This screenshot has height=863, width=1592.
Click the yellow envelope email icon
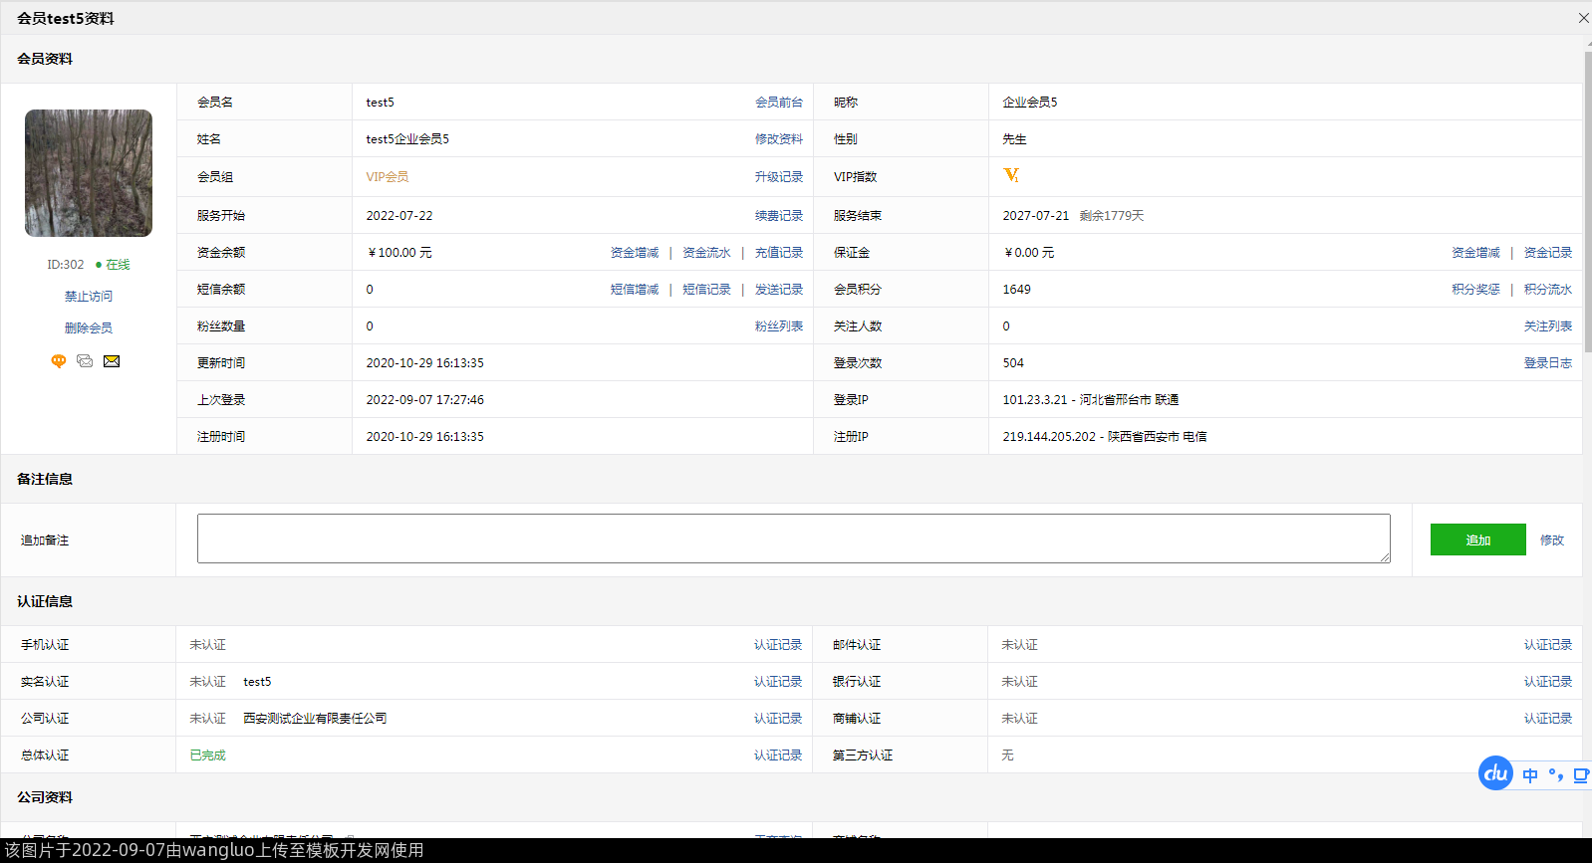point(112,361)
